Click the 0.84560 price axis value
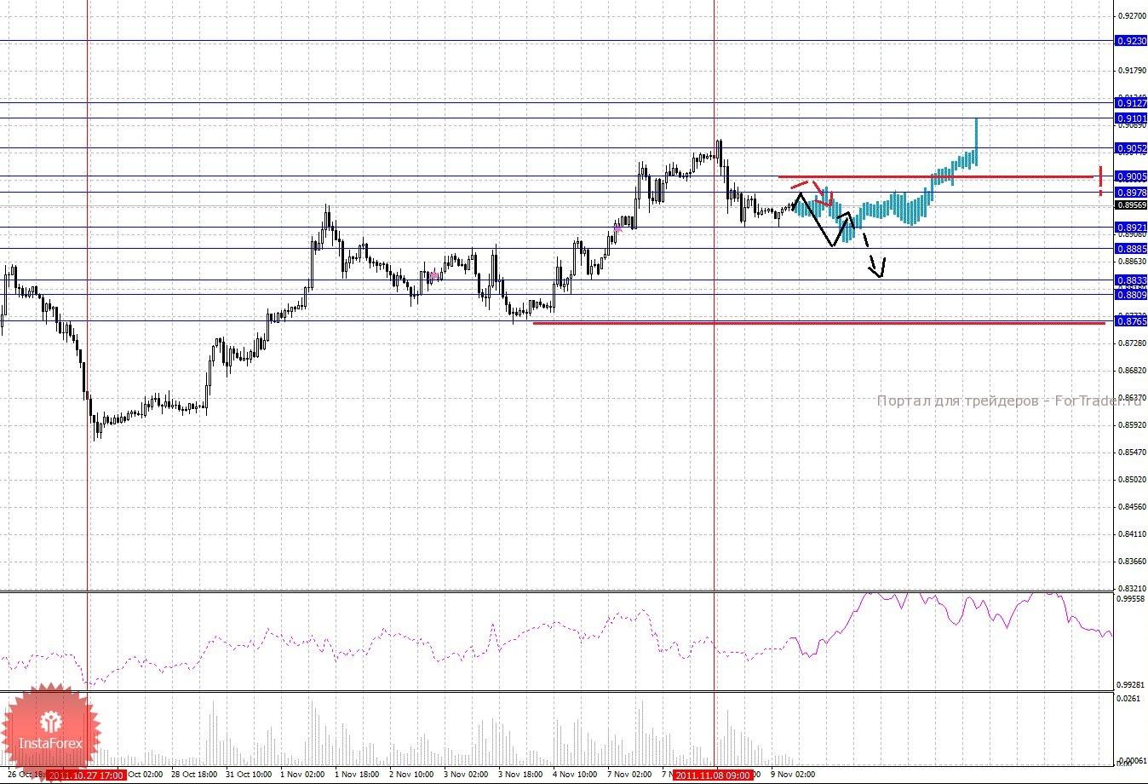Screen dimensions: 1148x784 coord(1131,507)
